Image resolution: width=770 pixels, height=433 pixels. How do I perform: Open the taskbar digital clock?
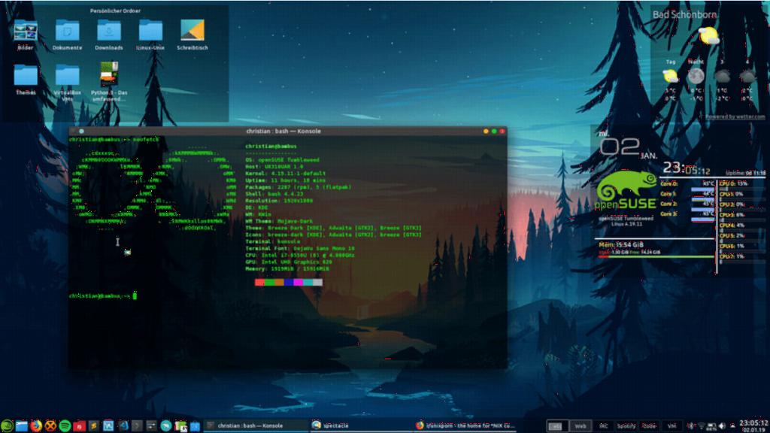[753, 425]
